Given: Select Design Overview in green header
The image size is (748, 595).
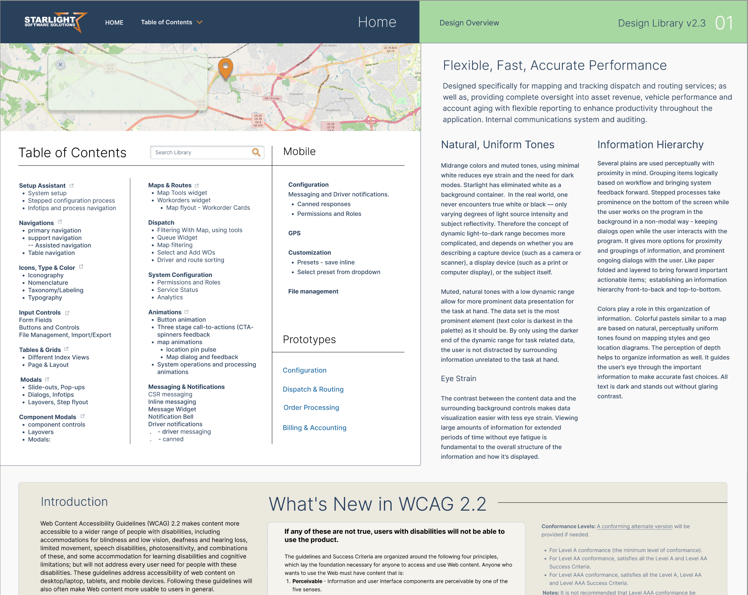Looking at the screenshot, I should pyautogui.click(x=469, y=23).
